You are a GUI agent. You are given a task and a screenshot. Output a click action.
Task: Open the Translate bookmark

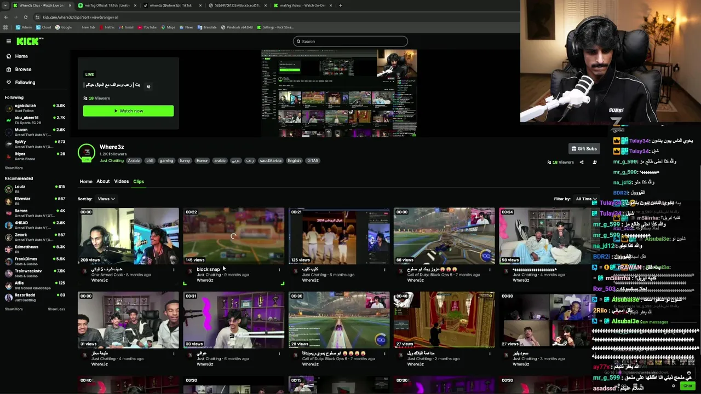207,27
